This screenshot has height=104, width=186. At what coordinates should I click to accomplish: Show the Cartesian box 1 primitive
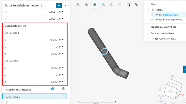coord(153,39)
